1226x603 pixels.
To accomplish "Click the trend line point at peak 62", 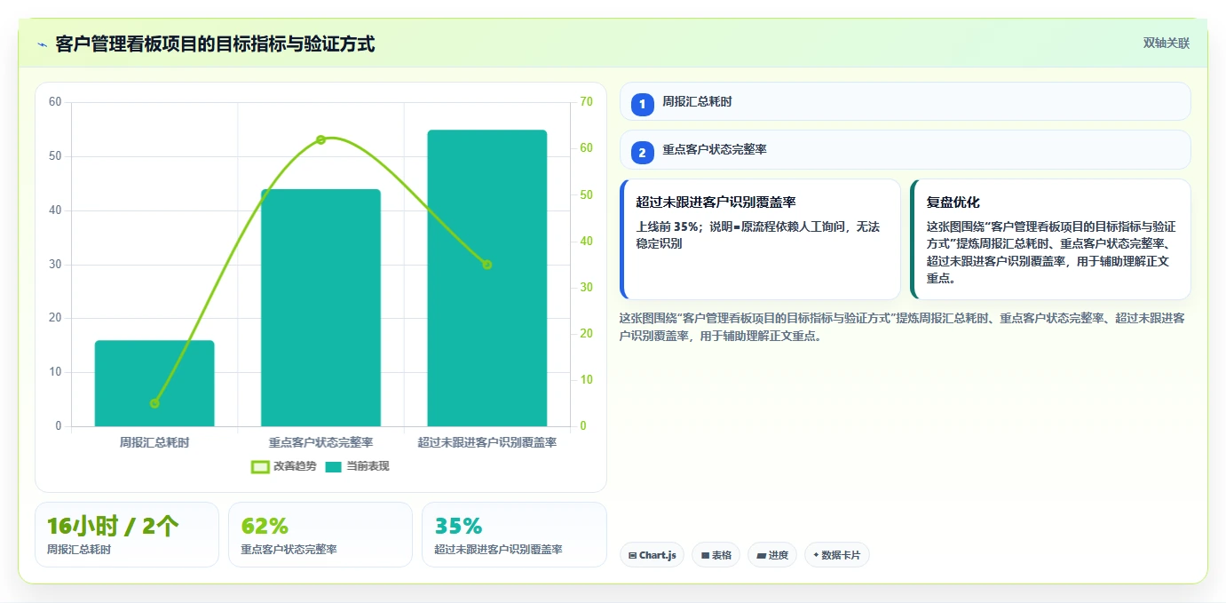I will coord(320,139).
